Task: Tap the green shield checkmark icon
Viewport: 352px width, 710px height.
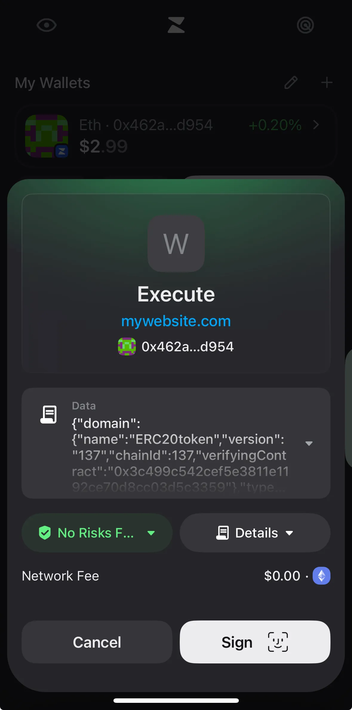Action: point(45,533)
